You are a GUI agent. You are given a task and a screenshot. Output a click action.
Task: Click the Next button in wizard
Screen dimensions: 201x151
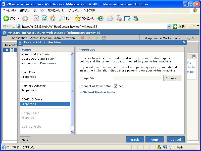pyautogui.click(x=155, y=140)
